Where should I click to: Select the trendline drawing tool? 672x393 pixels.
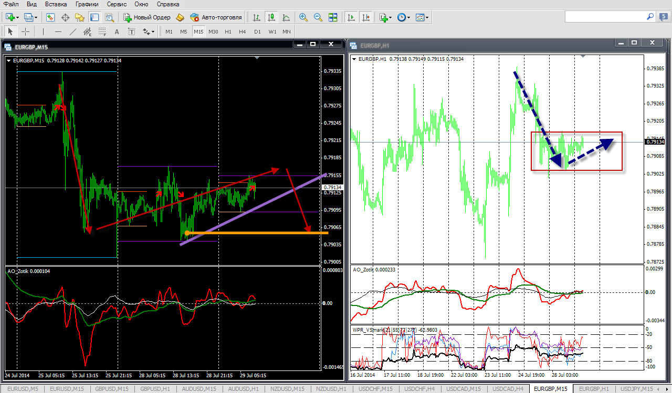click(72, 31)
